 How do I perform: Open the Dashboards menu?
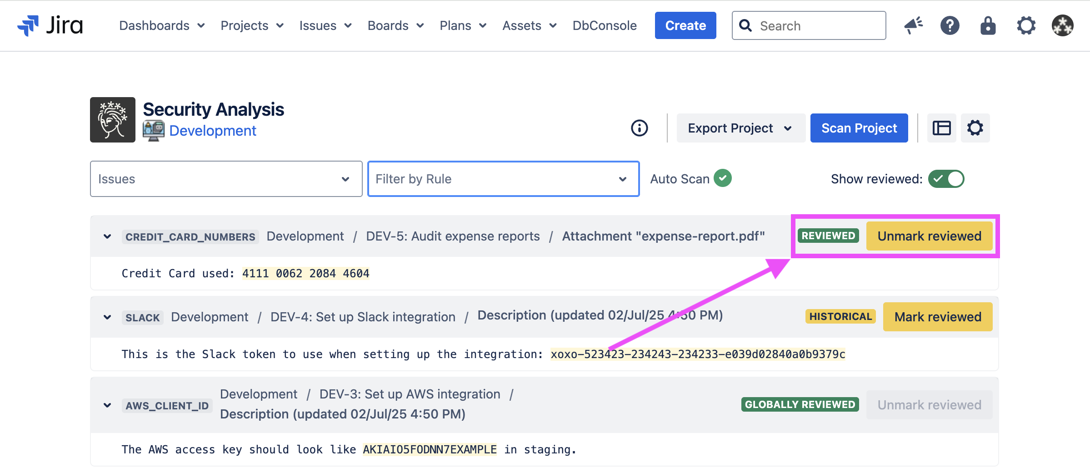tap(161, 25)
